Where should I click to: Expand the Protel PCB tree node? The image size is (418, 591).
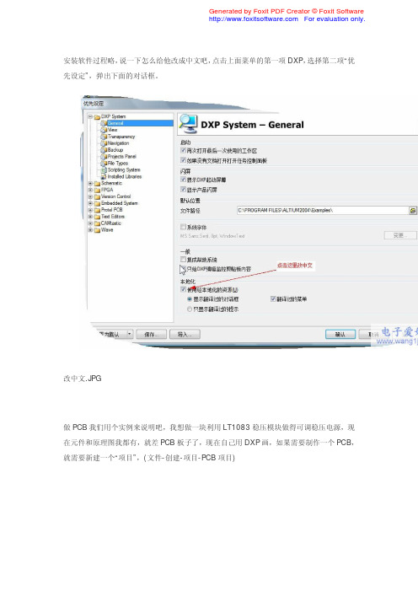[90, 210]
